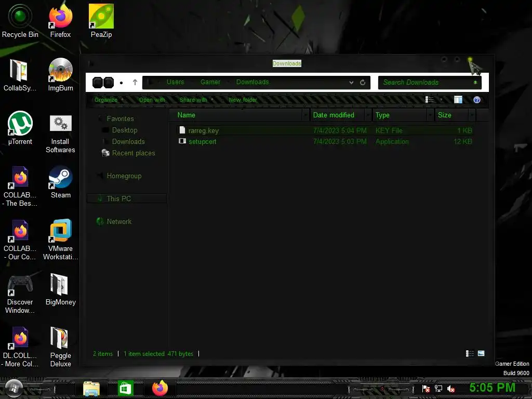Select the Steam desktop shortcut

point(60,182)
